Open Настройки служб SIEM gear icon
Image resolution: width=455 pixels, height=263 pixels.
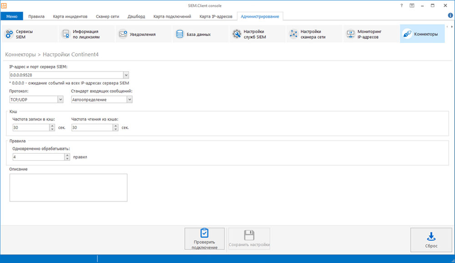[x=237, y=34]
